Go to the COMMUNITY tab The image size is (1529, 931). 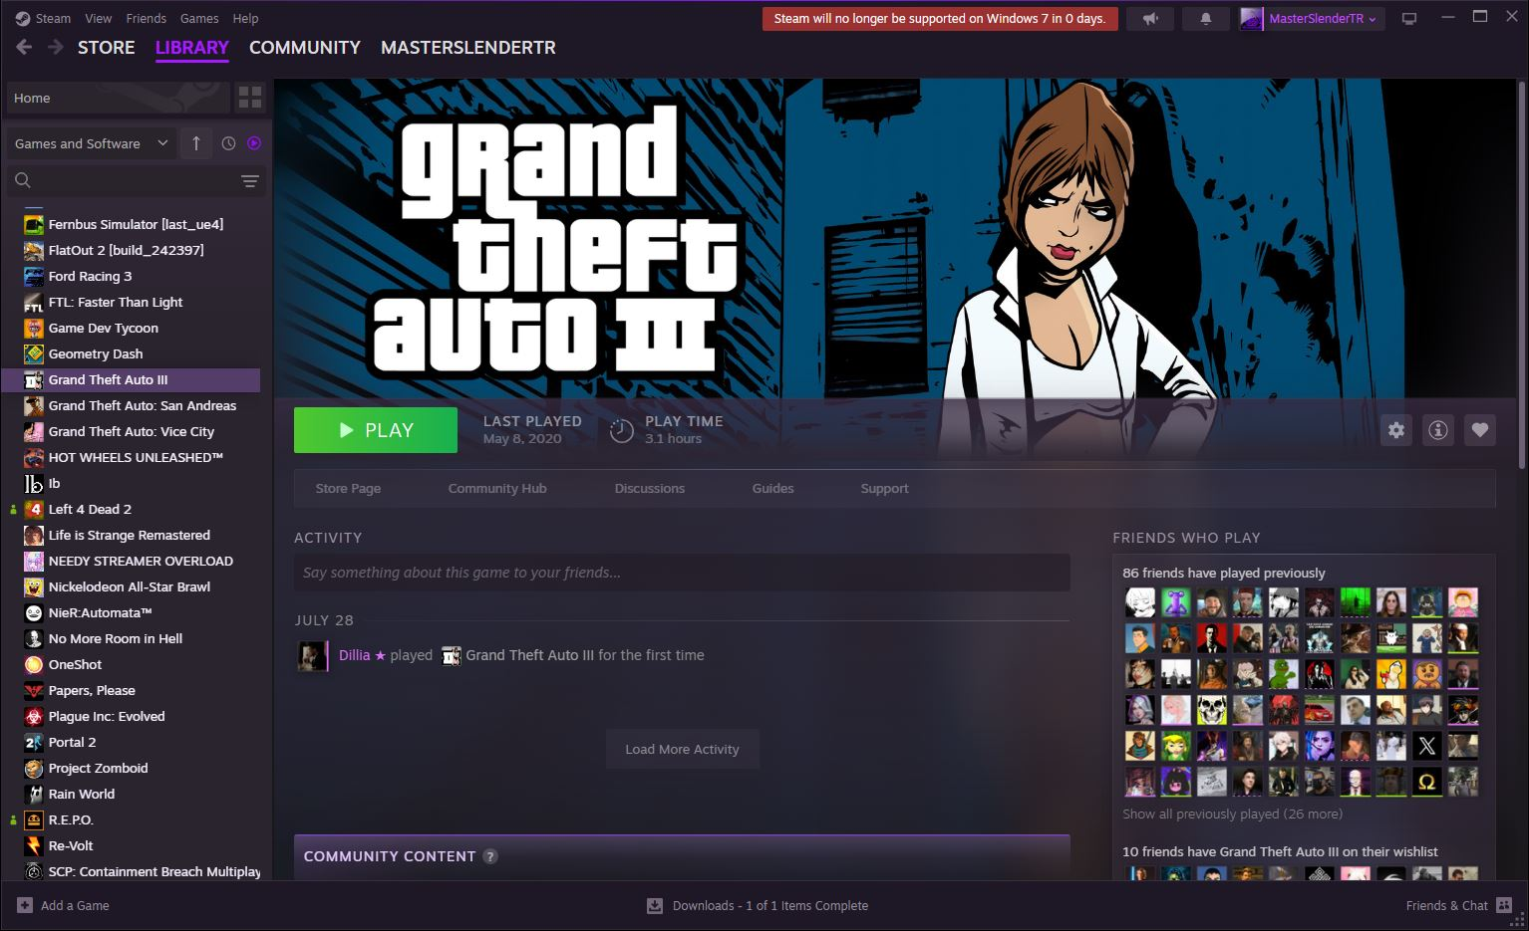pos(305,47)
